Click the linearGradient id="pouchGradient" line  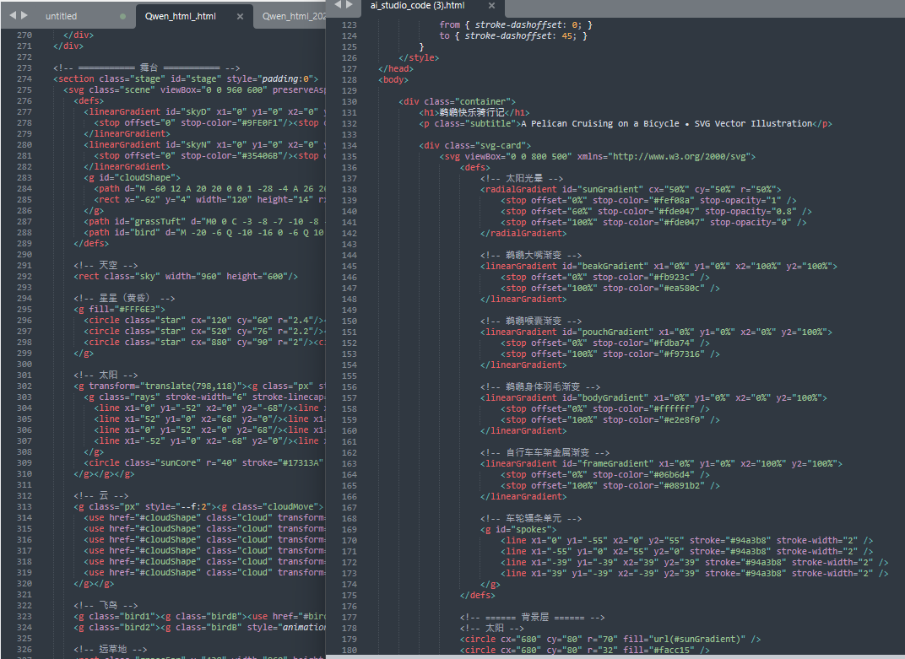coord(656,332)
